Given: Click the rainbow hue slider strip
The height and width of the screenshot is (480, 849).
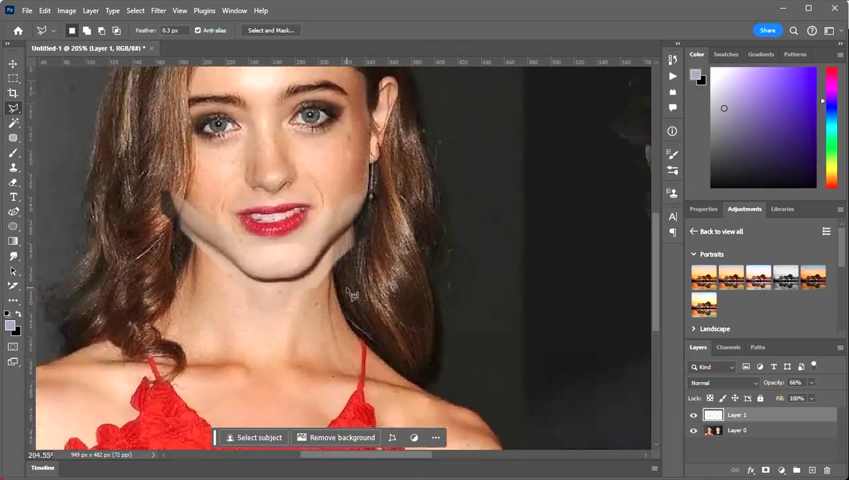Looking at the screenshot, I should [x=832, y=127].
